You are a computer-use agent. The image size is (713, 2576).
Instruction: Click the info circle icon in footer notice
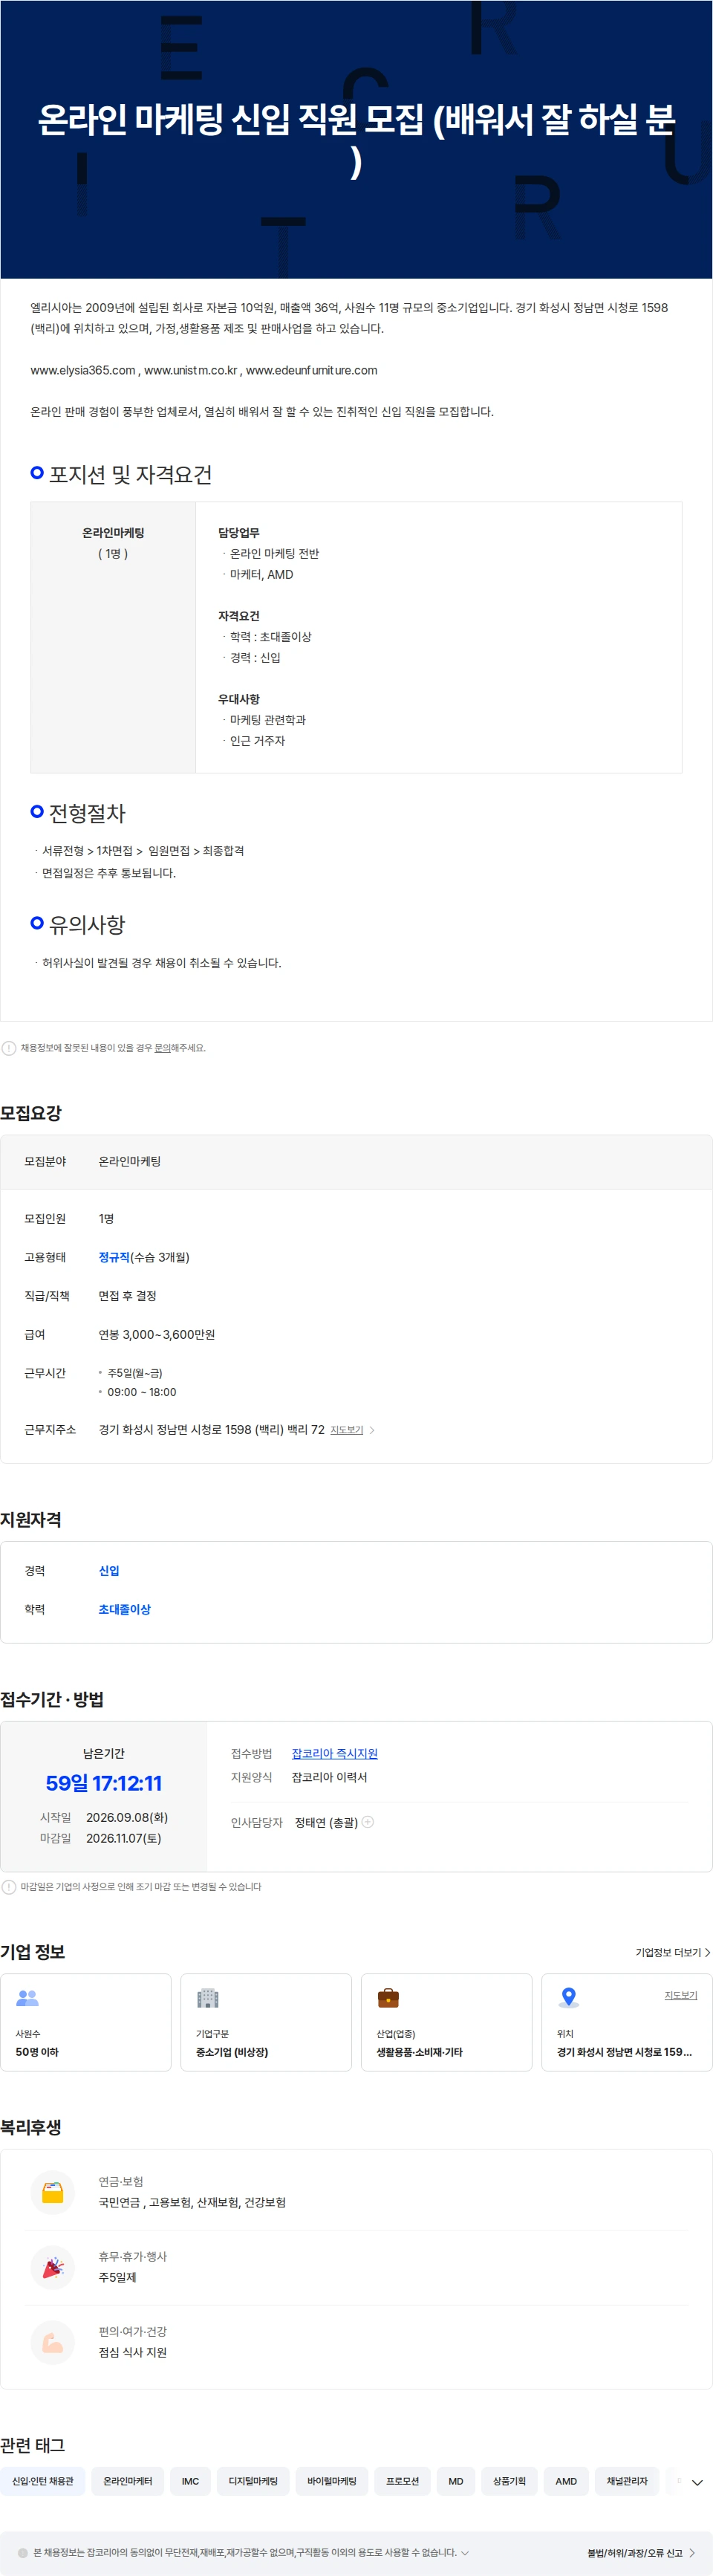click(x=23, y=2552)
